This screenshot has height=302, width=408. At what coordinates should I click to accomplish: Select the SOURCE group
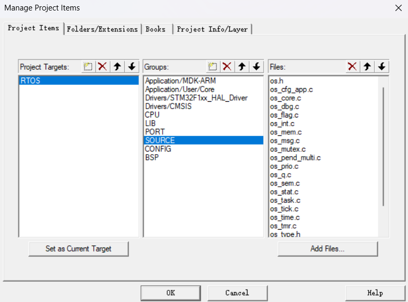[x=203, y=140]
